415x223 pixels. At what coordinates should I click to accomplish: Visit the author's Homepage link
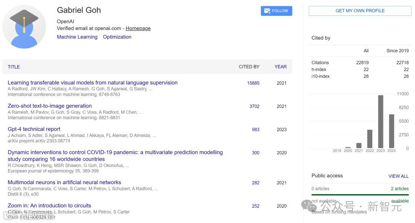pos(138,28)
